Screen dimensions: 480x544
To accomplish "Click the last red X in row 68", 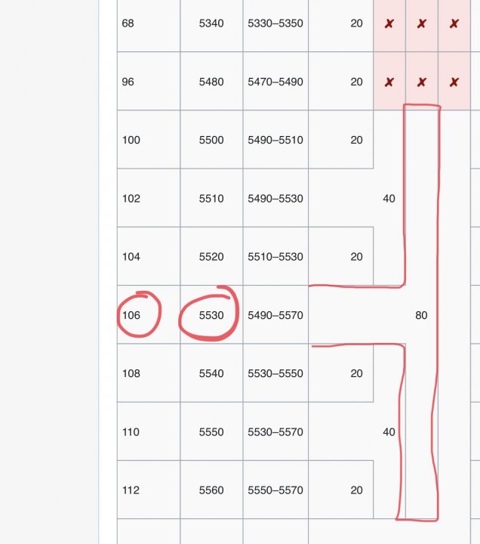I will [454, 23].
